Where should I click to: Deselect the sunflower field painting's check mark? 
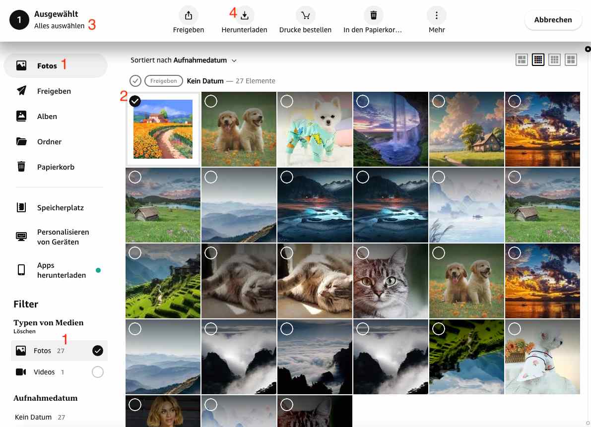[x=135, y=101]
